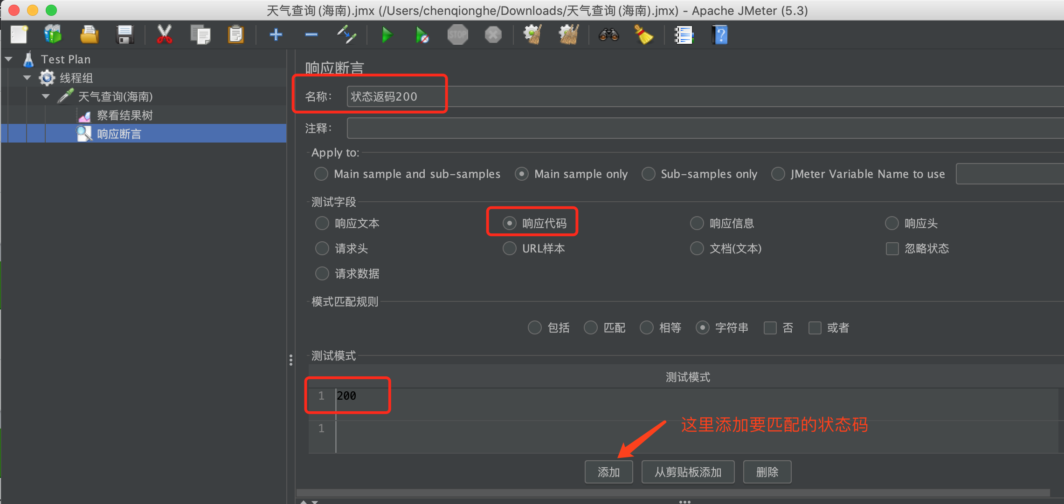Collapse the 天气查询(海南) sampler node
Image resolution: width=1064 pixels, height=504 pixels.
click(x=46, y=96)
